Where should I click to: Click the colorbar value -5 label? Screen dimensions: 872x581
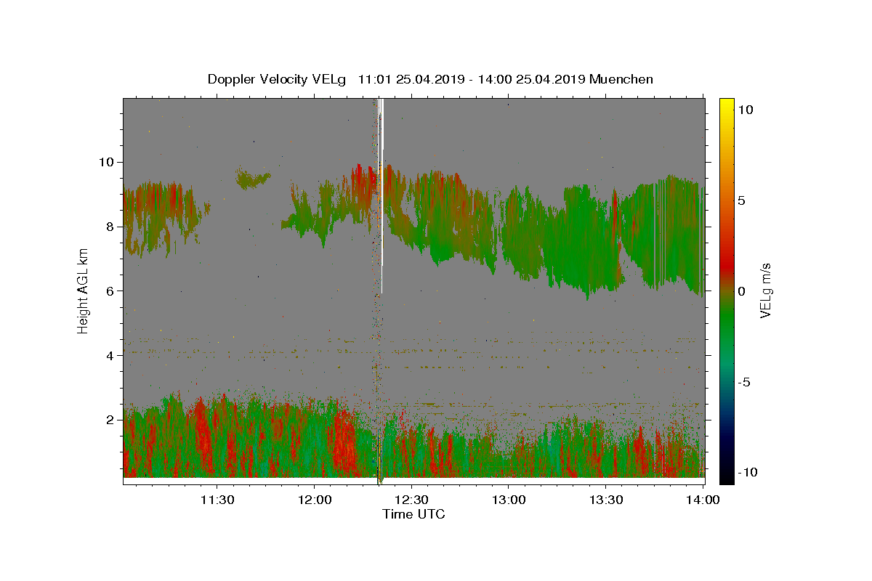point(744,381)
